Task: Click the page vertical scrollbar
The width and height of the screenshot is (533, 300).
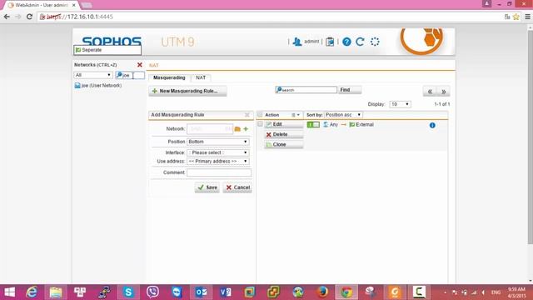Action: click(x=530, y=136)
